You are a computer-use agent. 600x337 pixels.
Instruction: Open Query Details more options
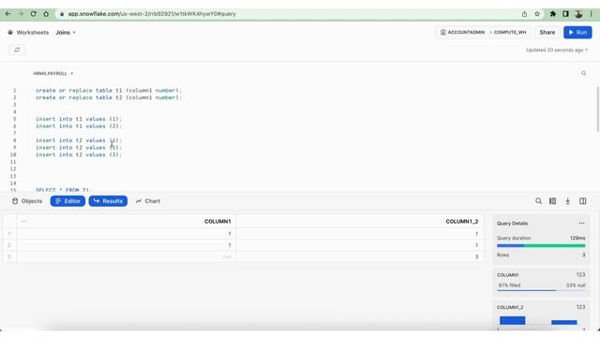[581, 223]
